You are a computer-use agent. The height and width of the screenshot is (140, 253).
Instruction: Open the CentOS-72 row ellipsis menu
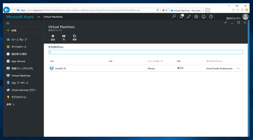pos(238,68)
